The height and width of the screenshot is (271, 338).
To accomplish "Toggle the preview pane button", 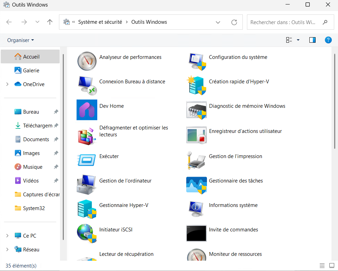I will 312,40.
